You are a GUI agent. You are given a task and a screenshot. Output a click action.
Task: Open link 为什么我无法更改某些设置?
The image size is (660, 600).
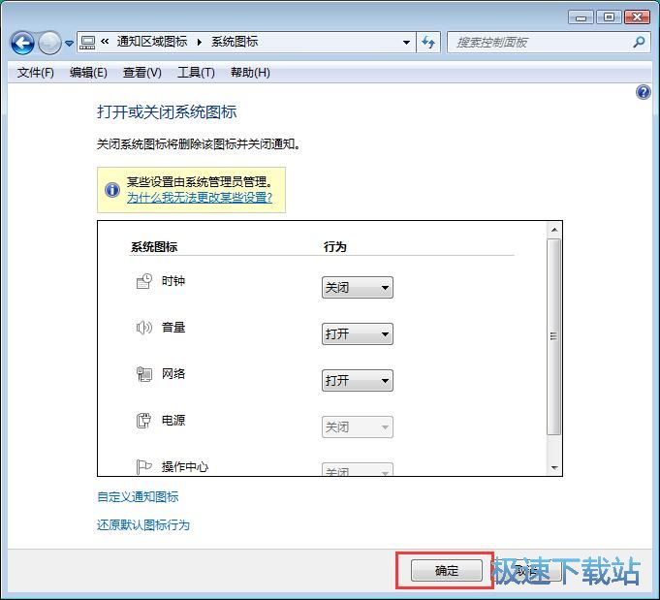pyautogui.click(x=200, y=197)
